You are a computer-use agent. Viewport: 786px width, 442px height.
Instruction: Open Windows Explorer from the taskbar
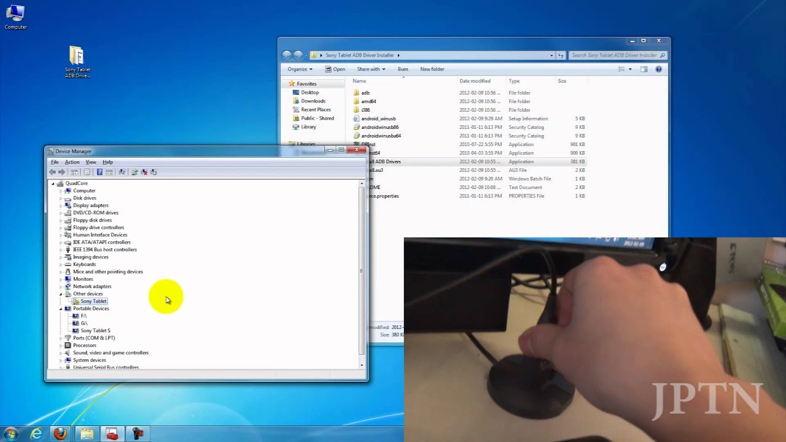(x=87, y=434)
